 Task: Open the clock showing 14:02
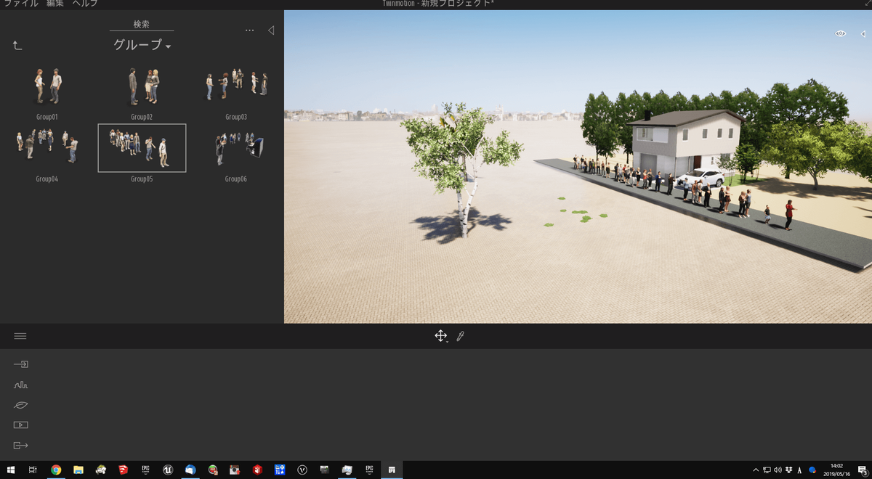click(836, 470)
